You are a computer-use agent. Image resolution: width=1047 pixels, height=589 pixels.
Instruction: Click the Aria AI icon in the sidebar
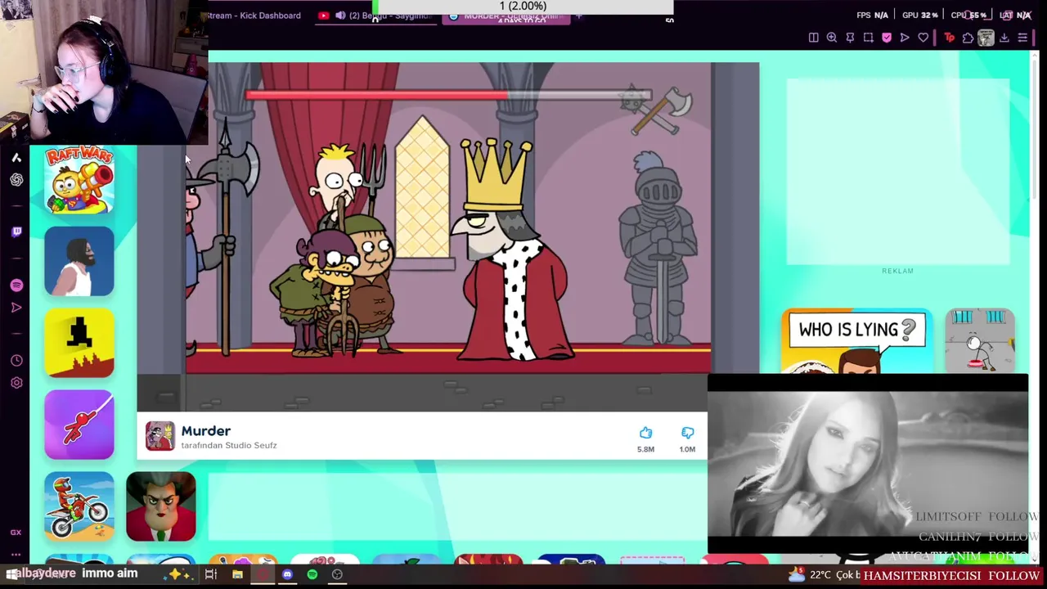(x=16, y=158)
